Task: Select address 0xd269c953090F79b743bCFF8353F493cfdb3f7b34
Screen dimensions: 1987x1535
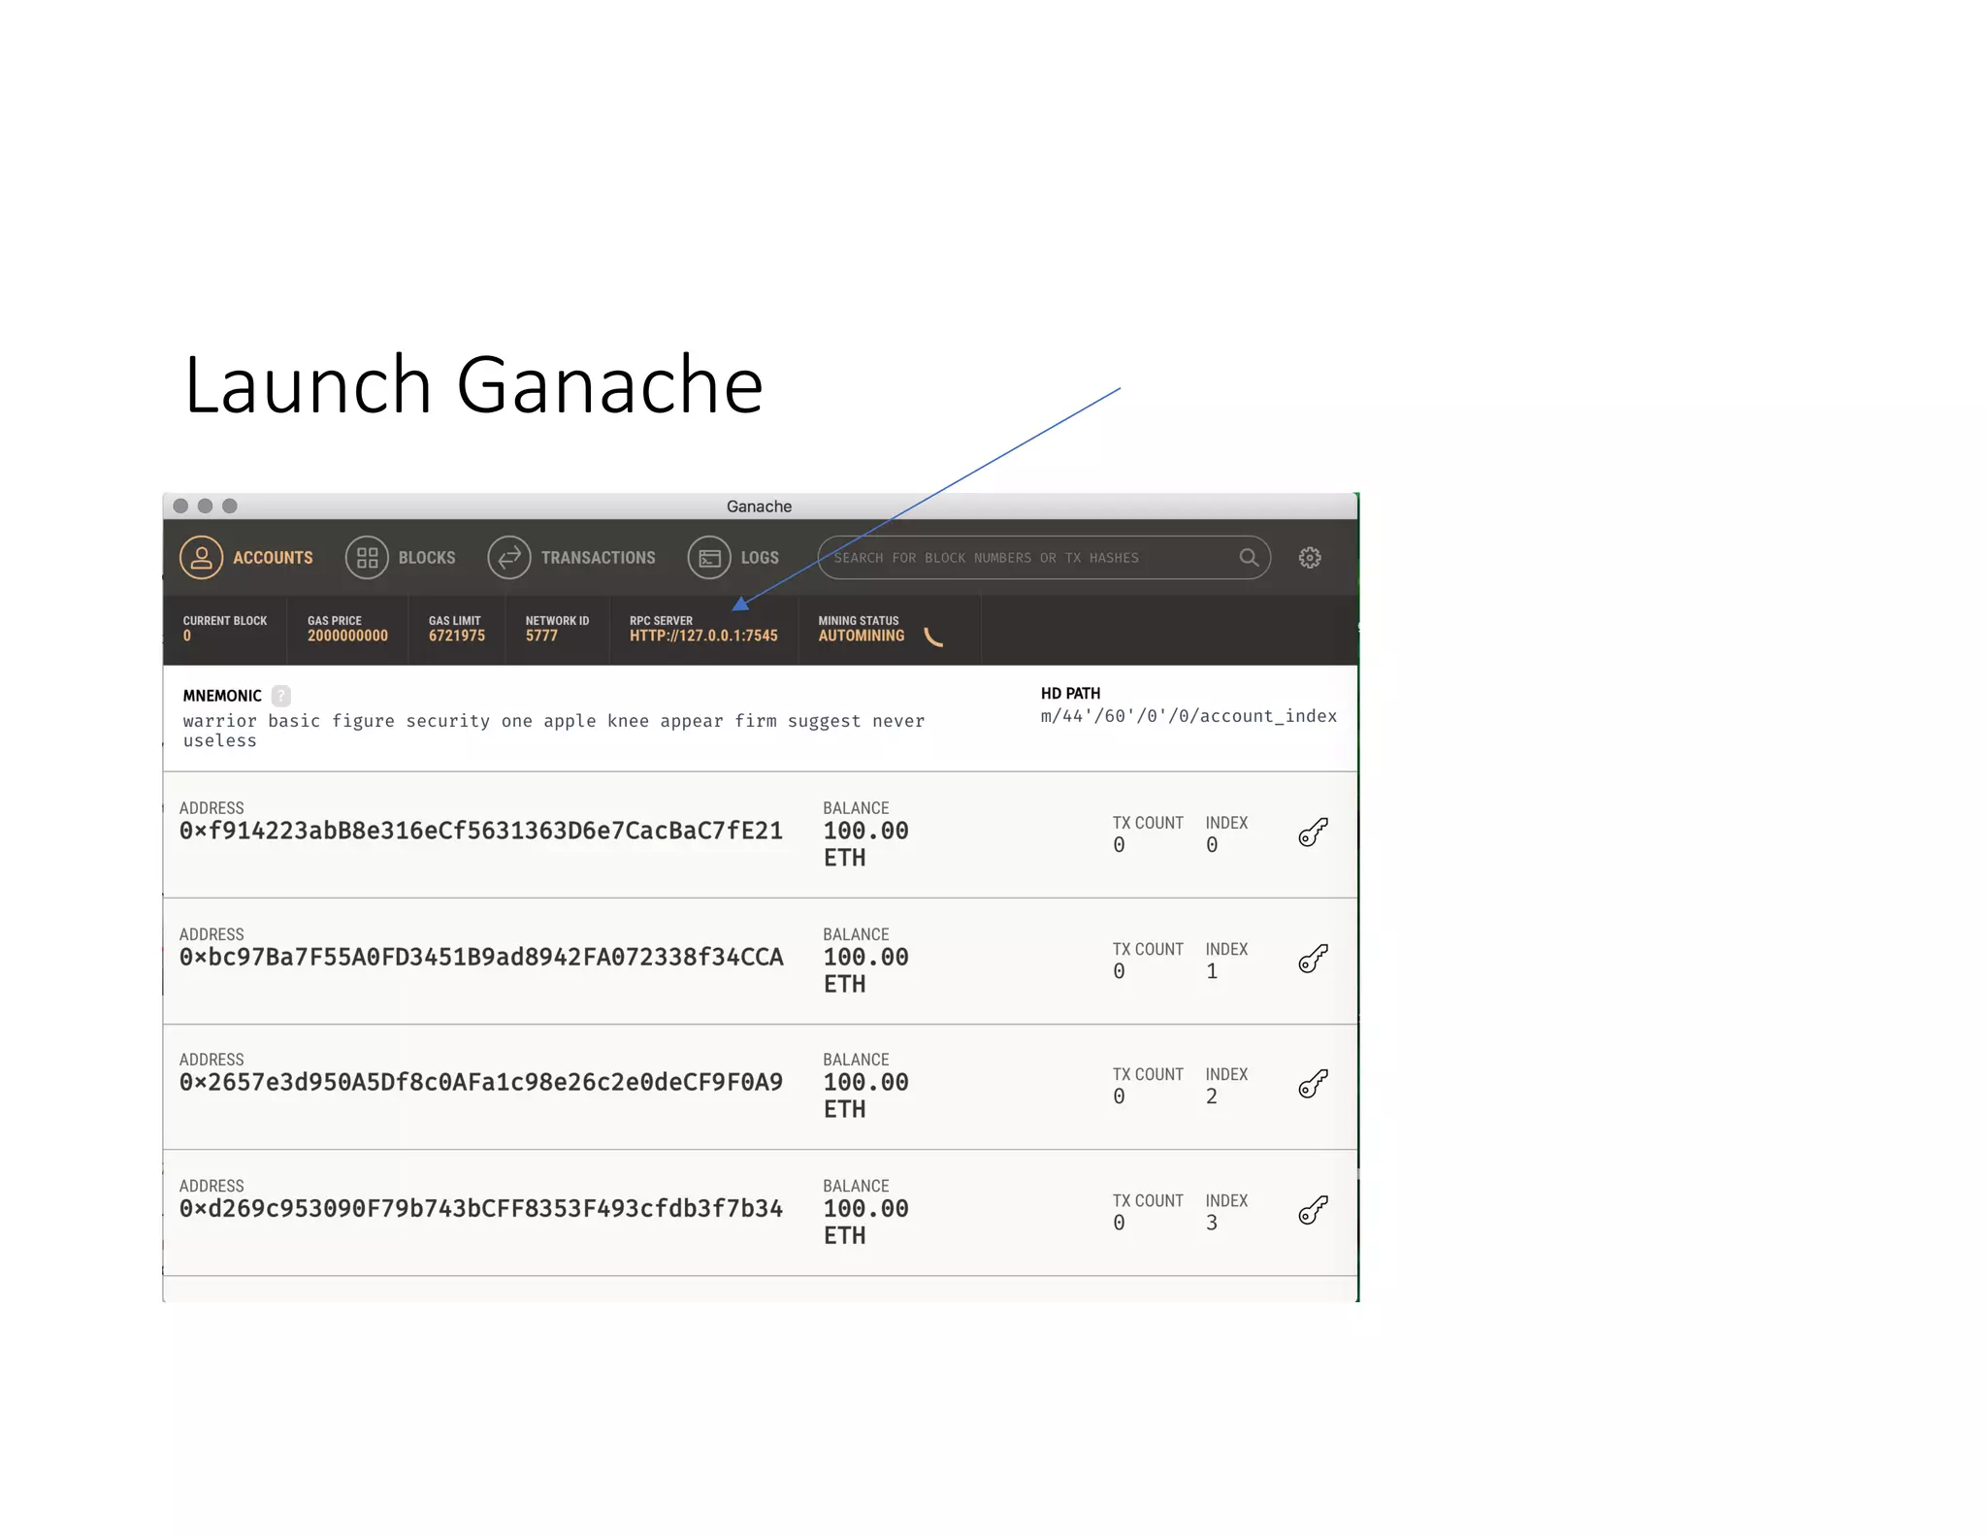Action: [x=481, y=1209]
